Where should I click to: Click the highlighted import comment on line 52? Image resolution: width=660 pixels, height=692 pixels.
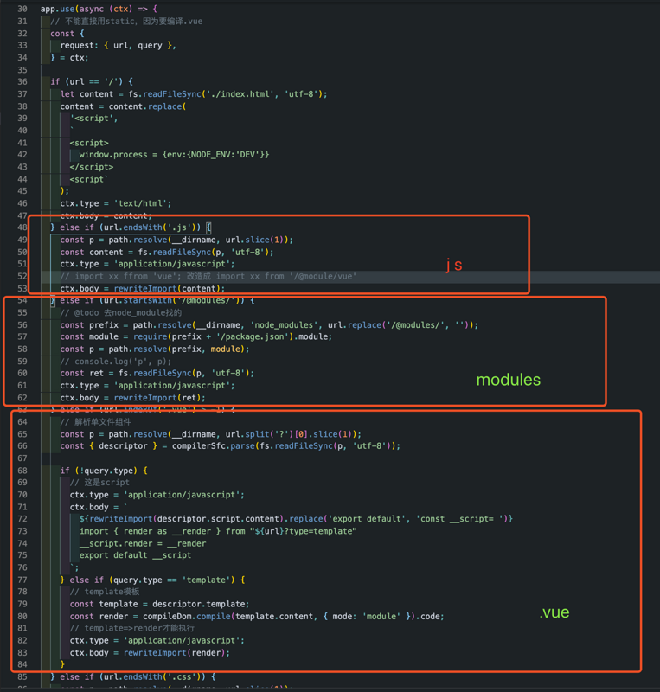coord(208,276)
